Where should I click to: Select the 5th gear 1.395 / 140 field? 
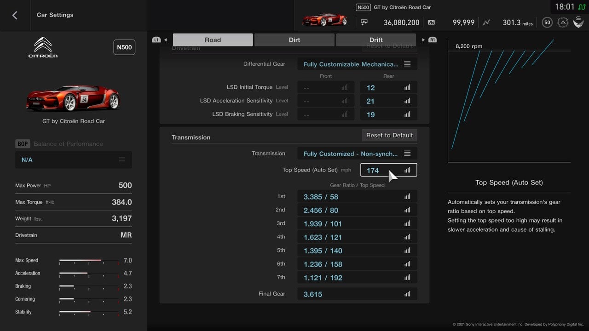click(x=358, y=251)
